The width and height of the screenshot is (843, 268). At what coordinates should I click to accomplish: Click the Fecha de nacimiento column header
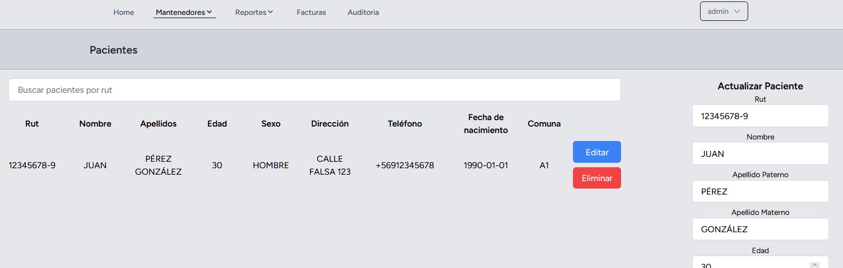[486, 124]
